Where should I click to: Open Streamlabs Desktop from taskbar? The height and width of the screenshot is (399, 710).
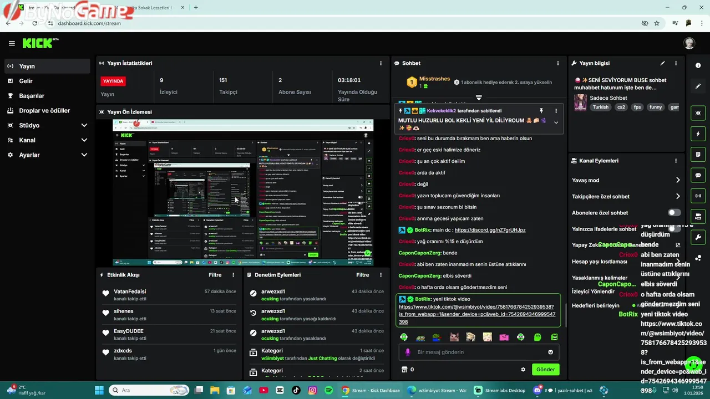pos(500,390)
